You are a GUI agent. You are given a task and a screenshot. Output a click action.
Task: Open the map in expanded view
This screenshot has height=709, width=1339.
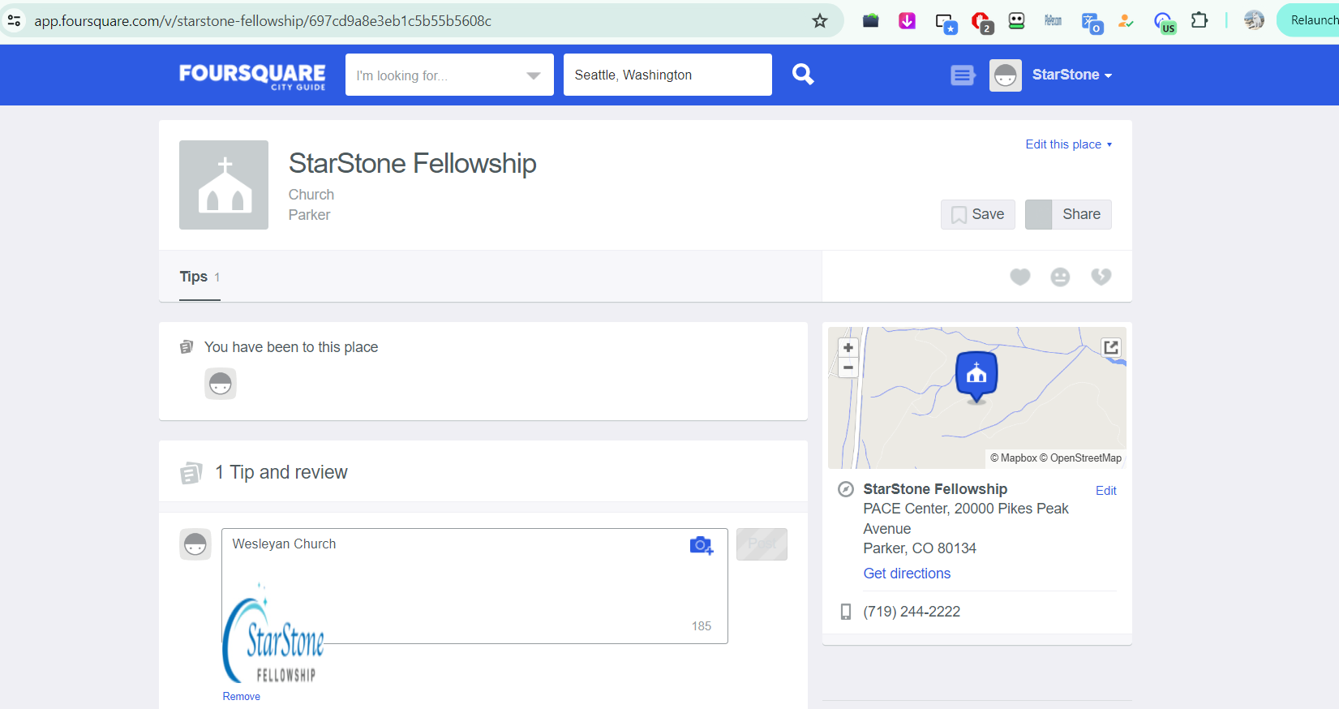(1111, 347)
